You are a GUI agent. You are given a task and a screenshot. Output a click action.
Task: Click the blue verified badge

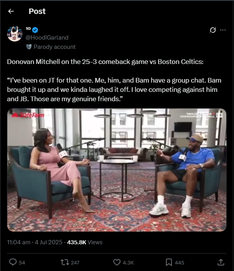35,30
